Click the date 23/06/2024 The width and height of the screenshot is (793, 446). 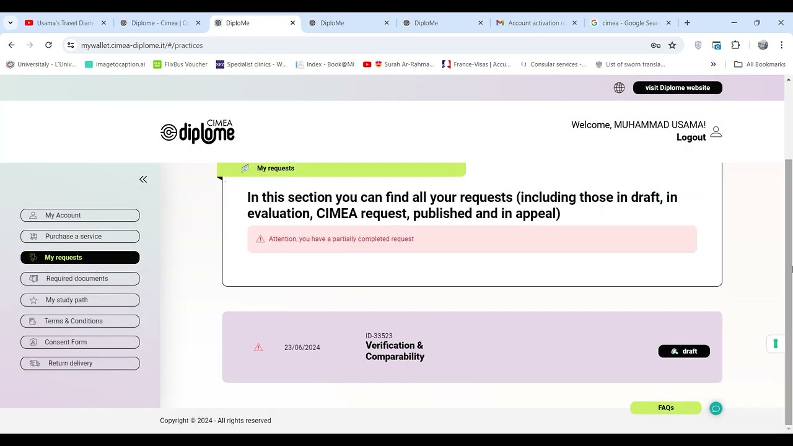coord(302,348)
